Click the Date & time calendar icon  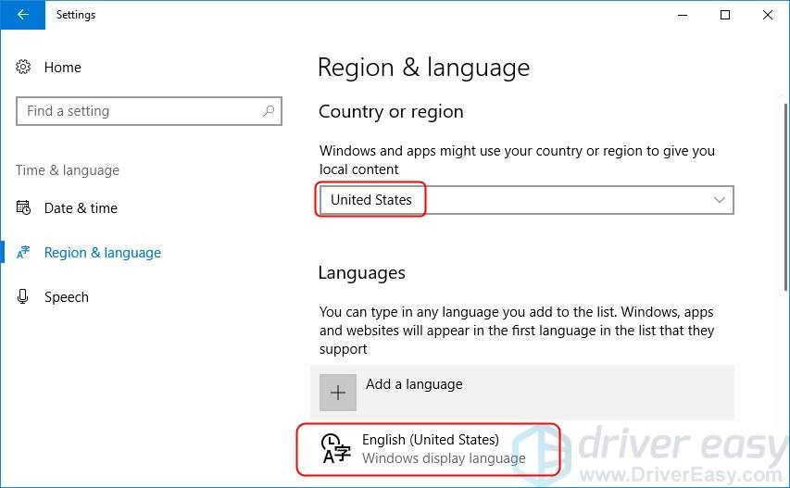pyautogui.click(x=23, y=207)
